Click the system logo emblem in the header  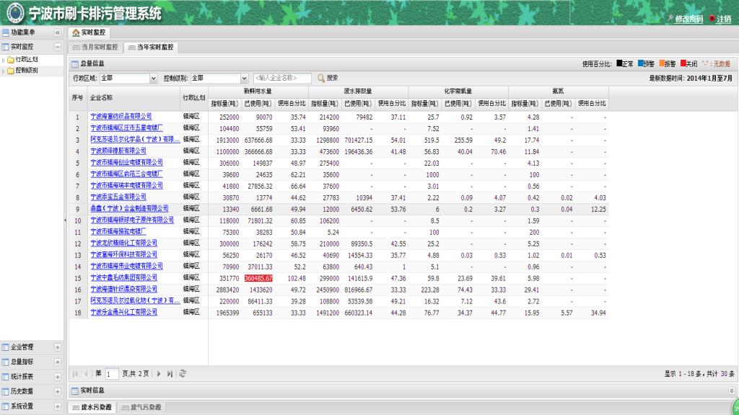point(14,13)
